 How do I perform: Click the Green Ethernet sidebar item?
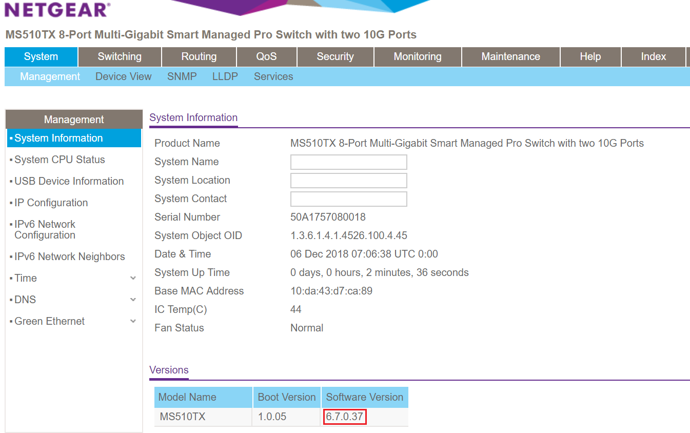[x=50, y=321]
